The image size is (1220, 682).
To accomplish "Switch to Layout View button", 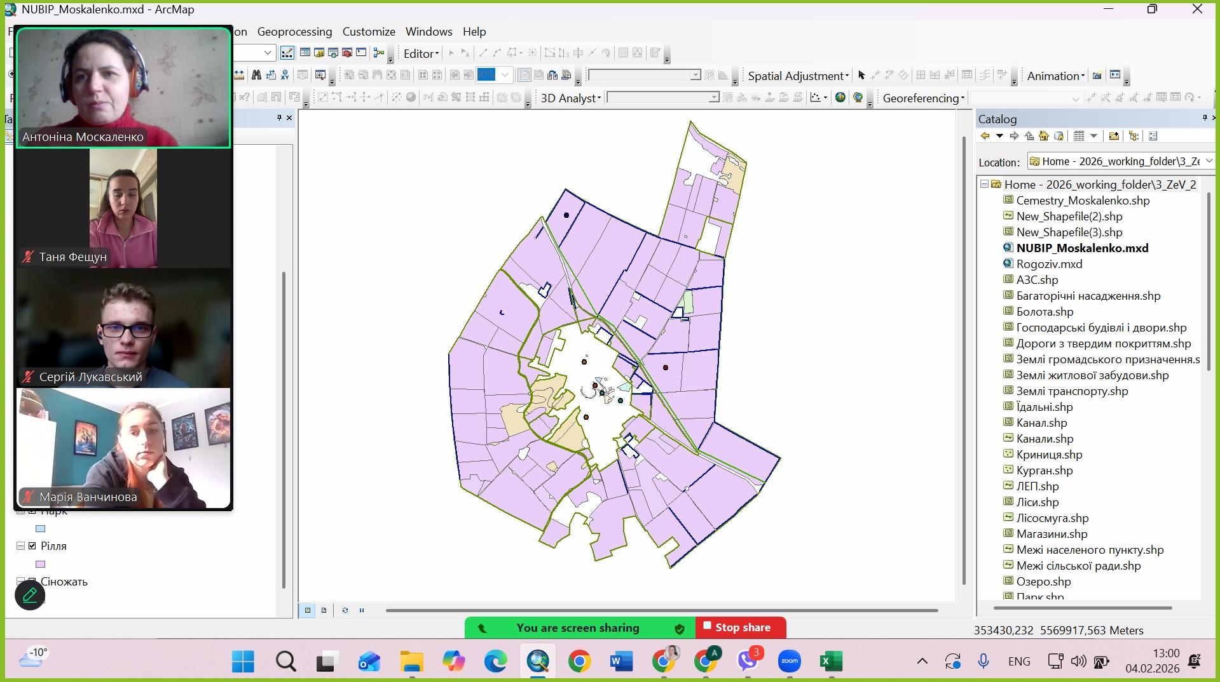I will click(x=324, y=610).
